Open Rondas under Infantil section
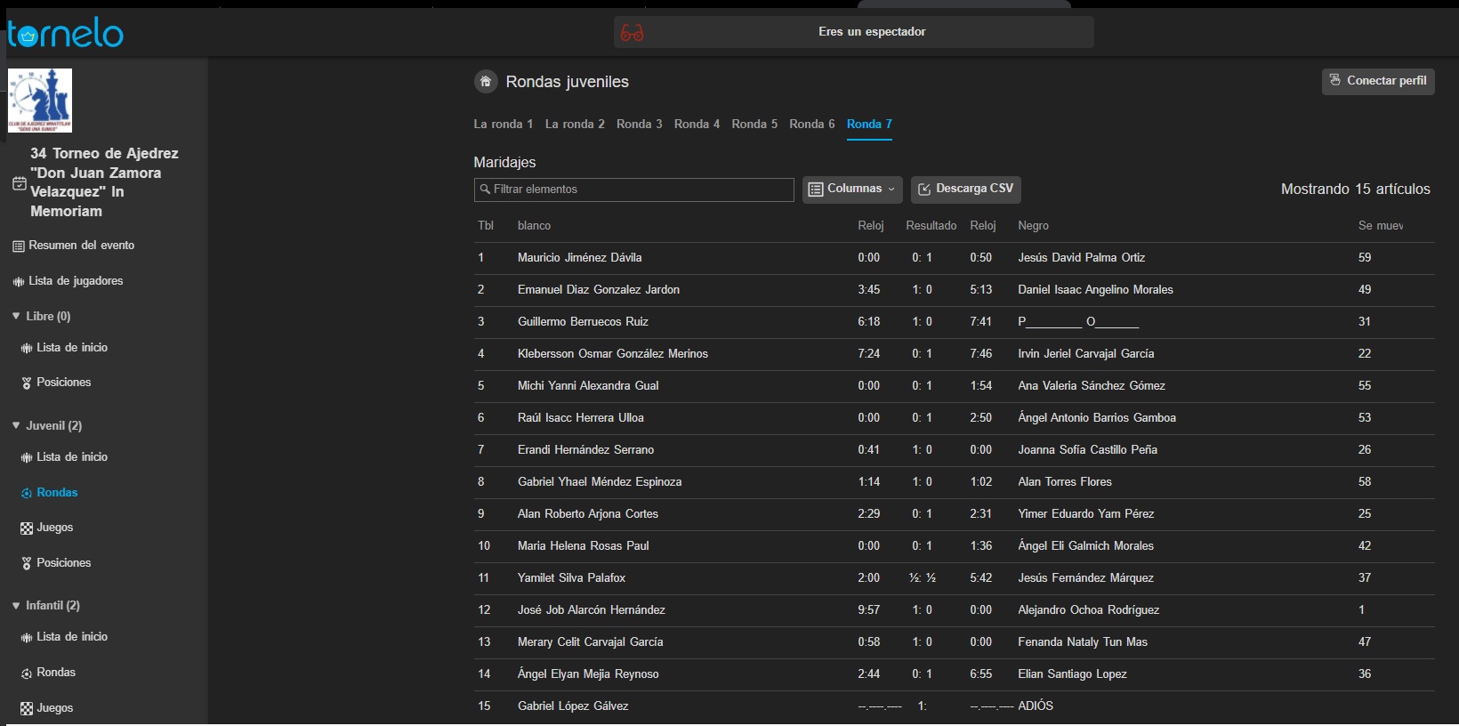This screenshot has height=726, width=1459. [x=56, y=673]
